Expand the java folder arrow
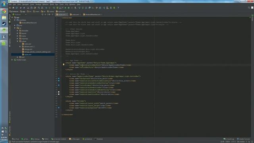 pyautogui.click(x=15, y=25)
